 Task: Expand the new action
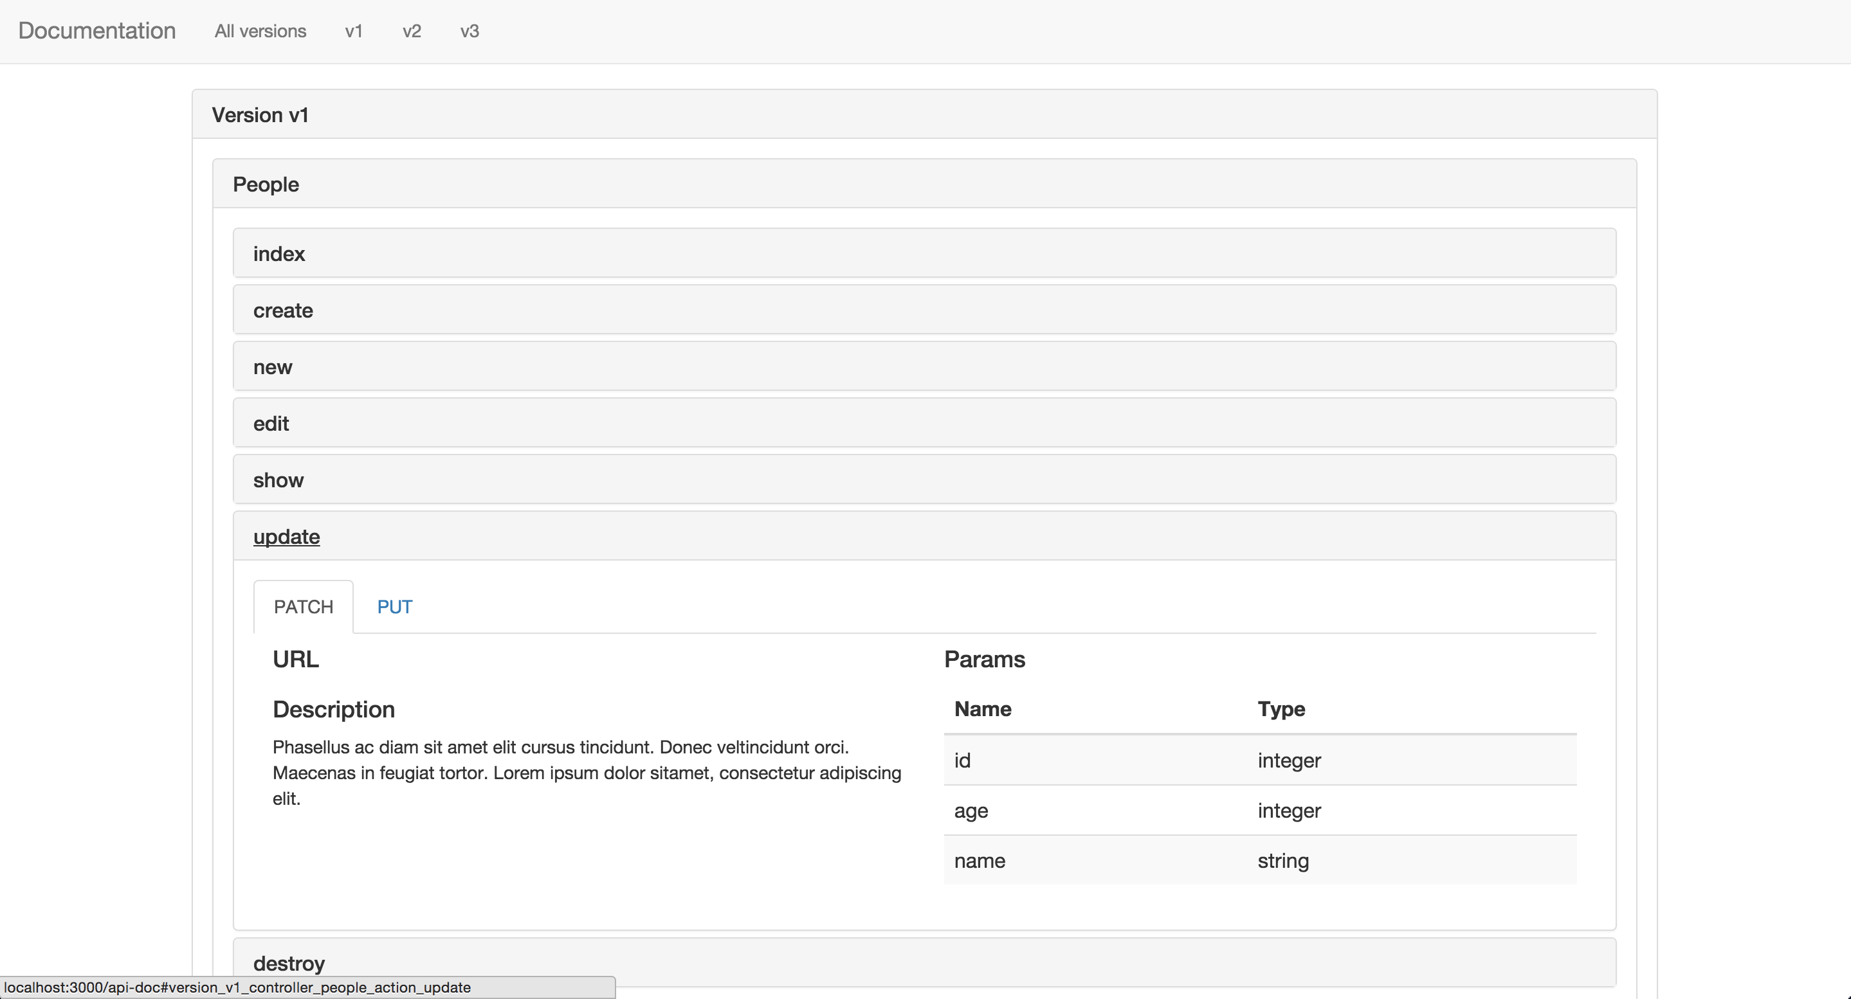click(x=272, y=367)
